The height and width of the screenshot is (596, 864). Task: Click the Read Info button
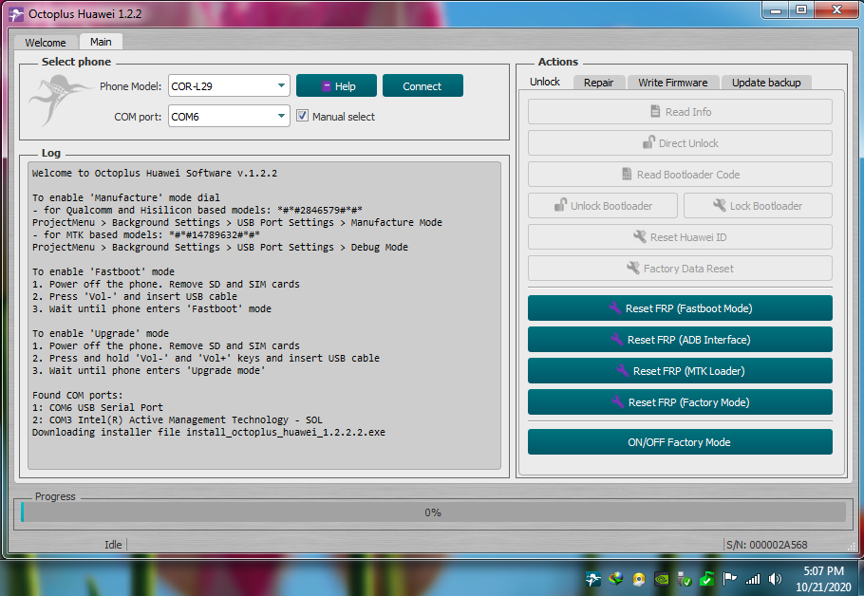tap(680, 112)
